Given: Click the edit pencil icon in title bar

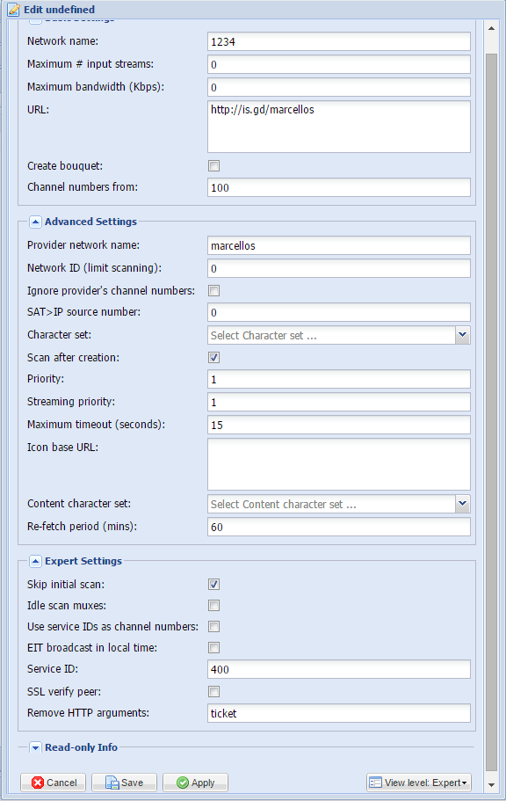Looking at the screenshot, I should [14, 9].
